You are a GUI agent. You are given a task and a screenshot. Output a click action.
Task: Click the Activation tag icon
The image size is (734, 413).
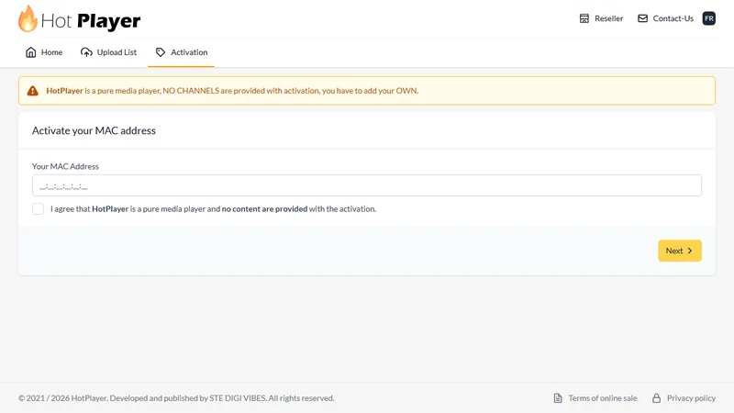(161, 52)
